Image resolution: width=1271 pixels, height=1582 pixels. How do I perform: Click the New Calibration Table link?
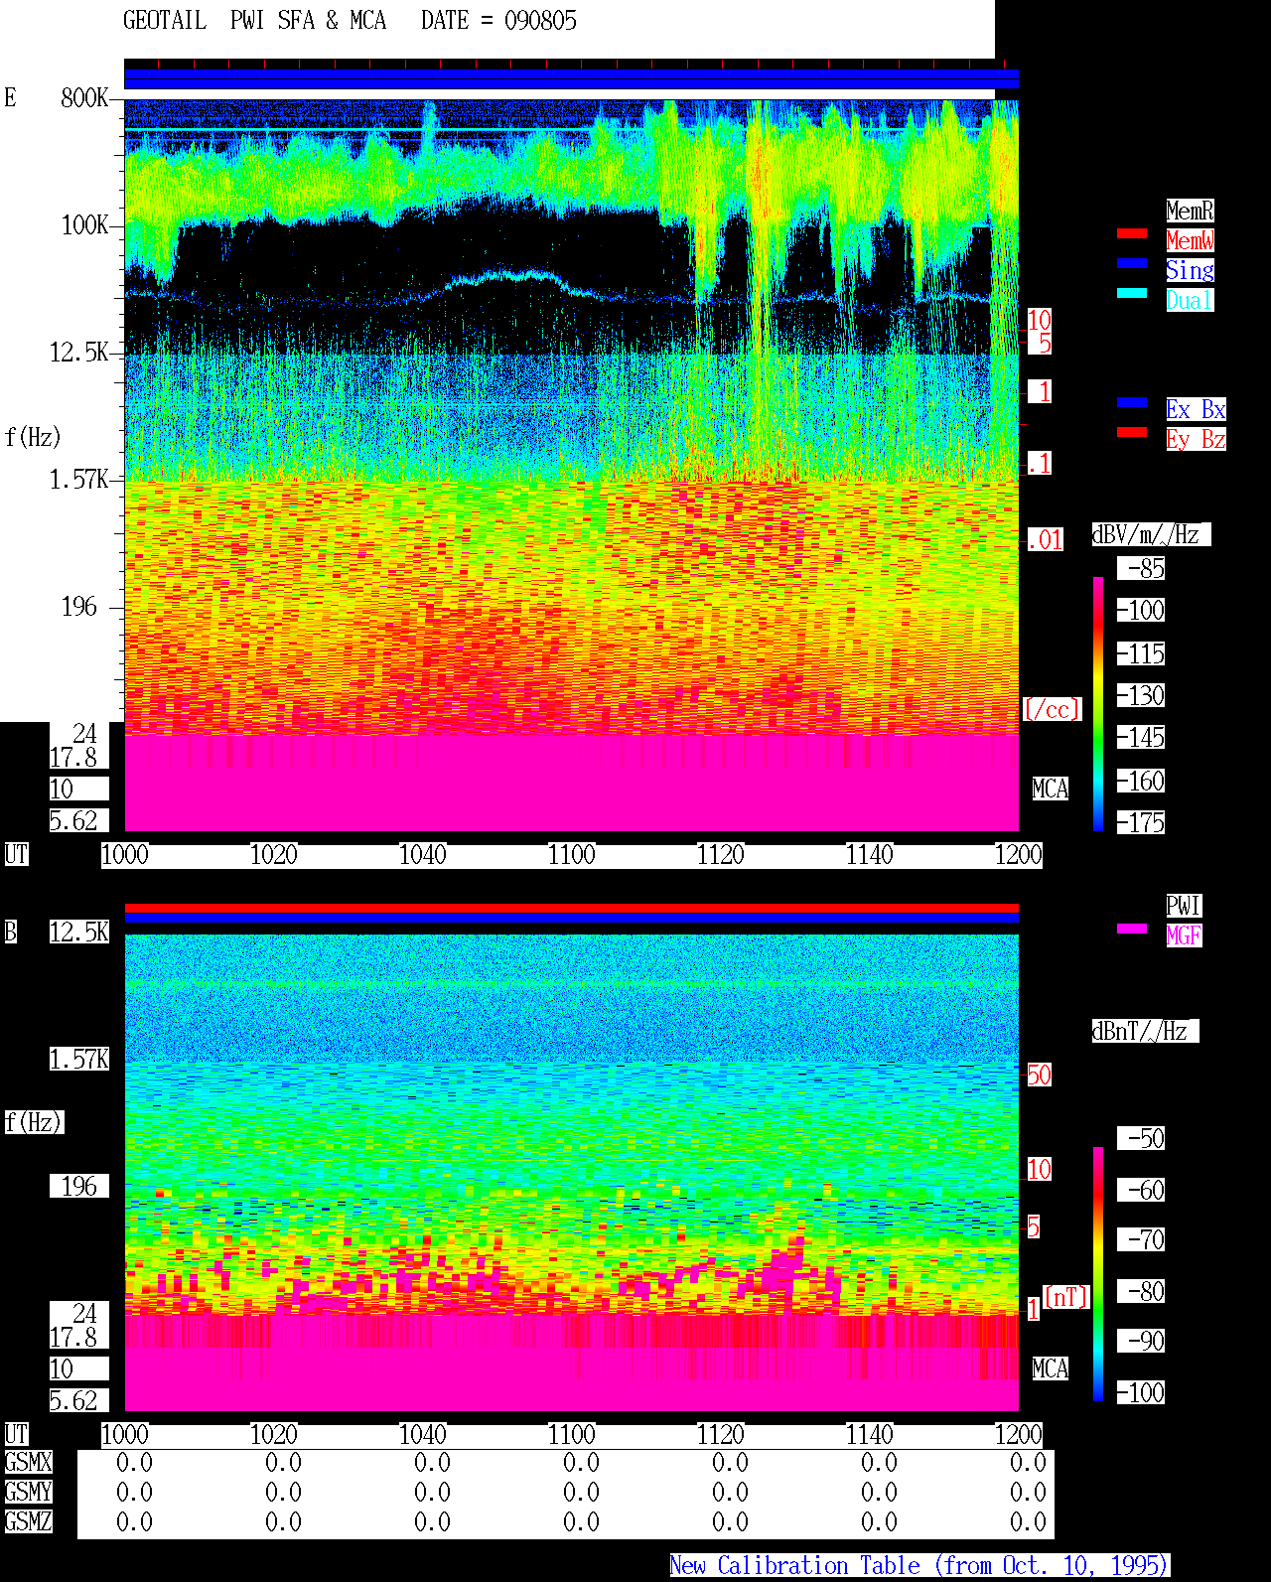[x=919, y=1566]
